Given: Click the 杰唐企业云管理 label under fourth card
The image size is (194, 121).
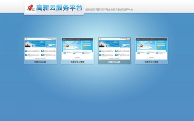Looking at the screenshot, I should 151,62.
